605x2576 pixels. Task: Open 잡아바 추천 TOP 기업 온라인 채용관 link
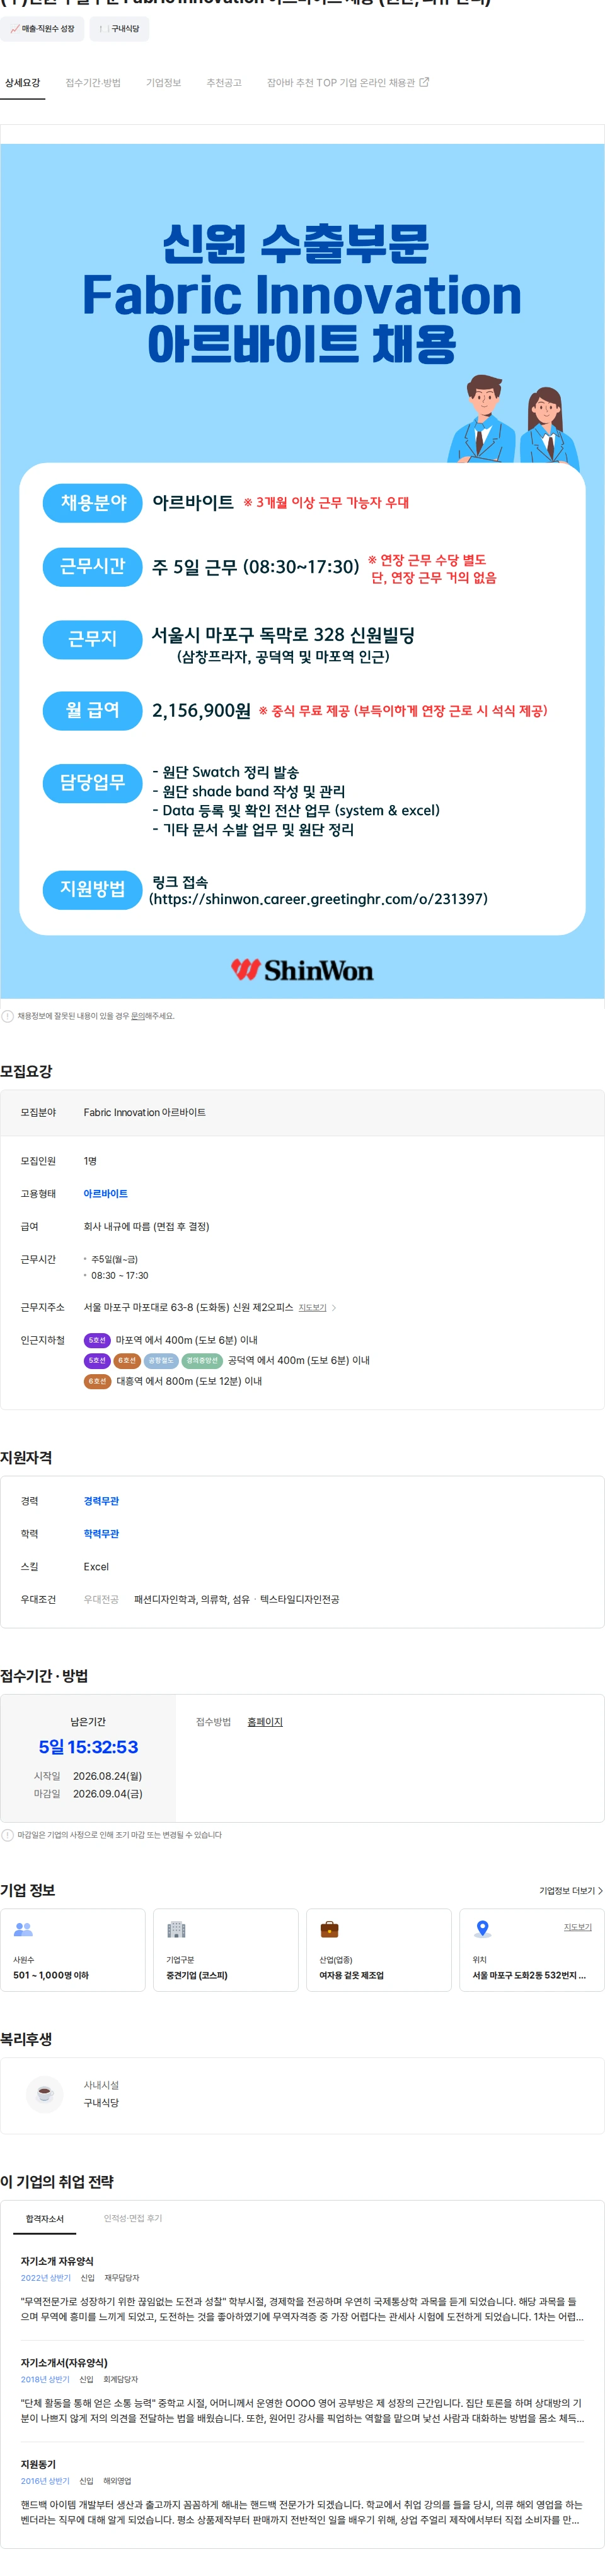point(347,82)
